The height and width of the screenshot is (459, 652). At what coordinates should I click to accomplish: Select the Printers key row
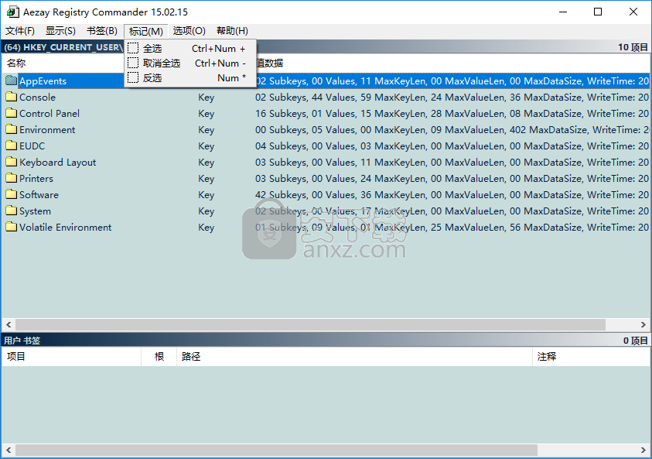pos(326,178)
